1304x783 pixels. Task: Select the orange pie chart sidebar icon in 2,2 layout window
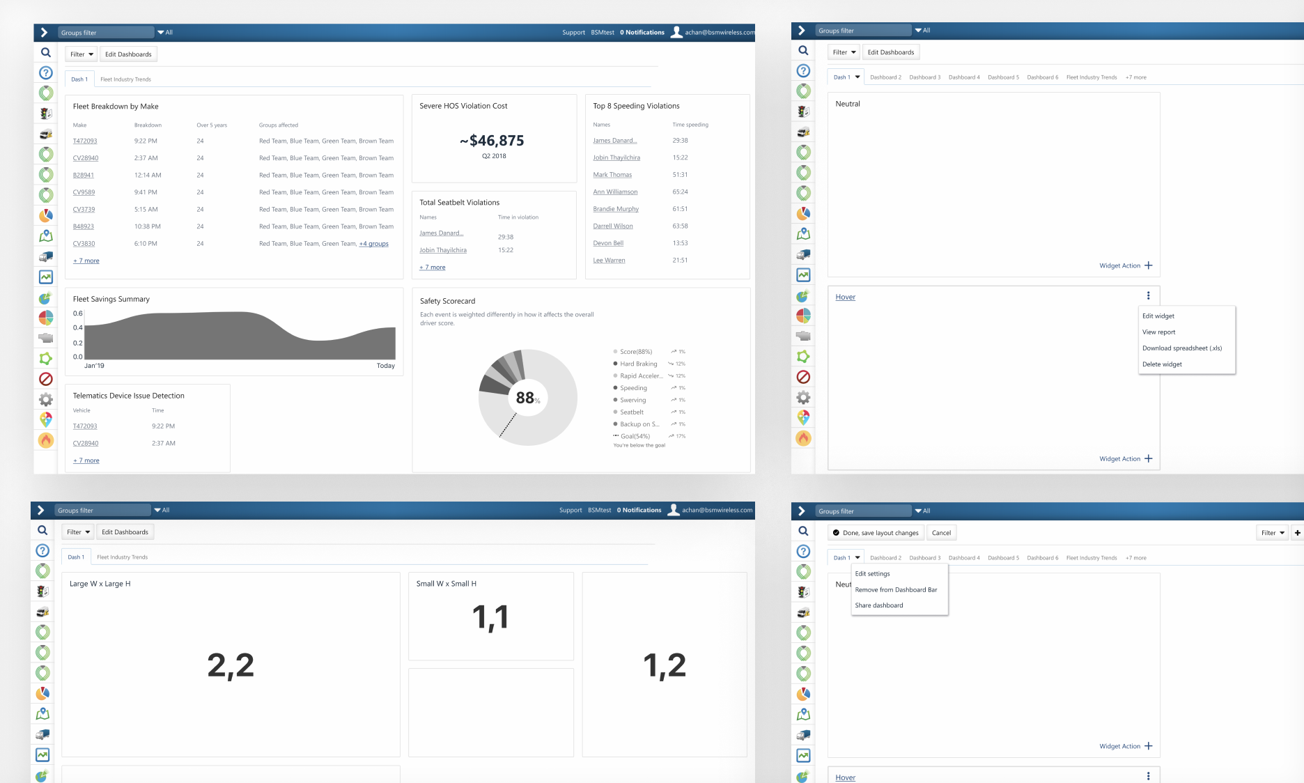click(x=42, y=693)
